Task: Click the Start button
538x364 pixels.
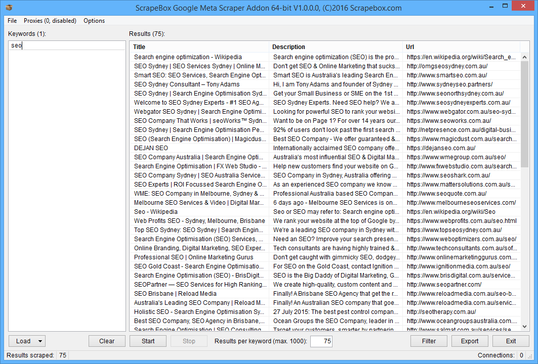Action: coord(148,341)
